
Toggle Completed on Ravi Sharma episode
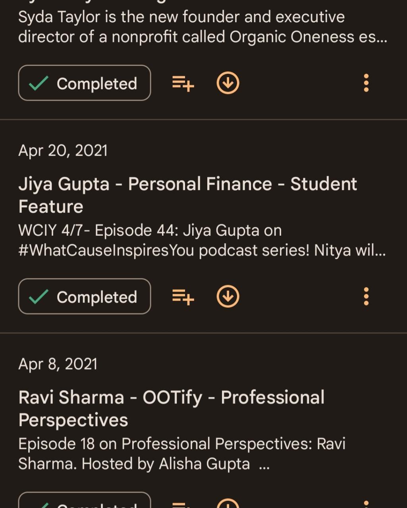(x=85, y=502)
